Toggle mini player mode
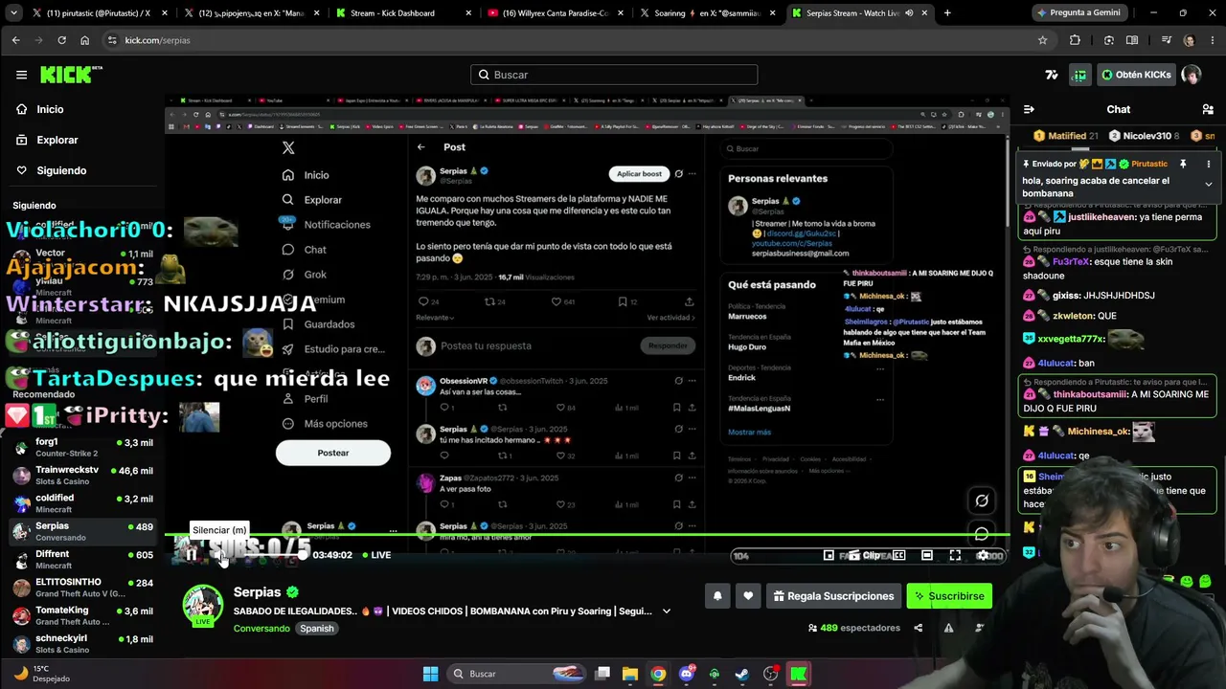Image resolution: width=1226 pixels, height=689 pixels. click(x=829, y=555)
